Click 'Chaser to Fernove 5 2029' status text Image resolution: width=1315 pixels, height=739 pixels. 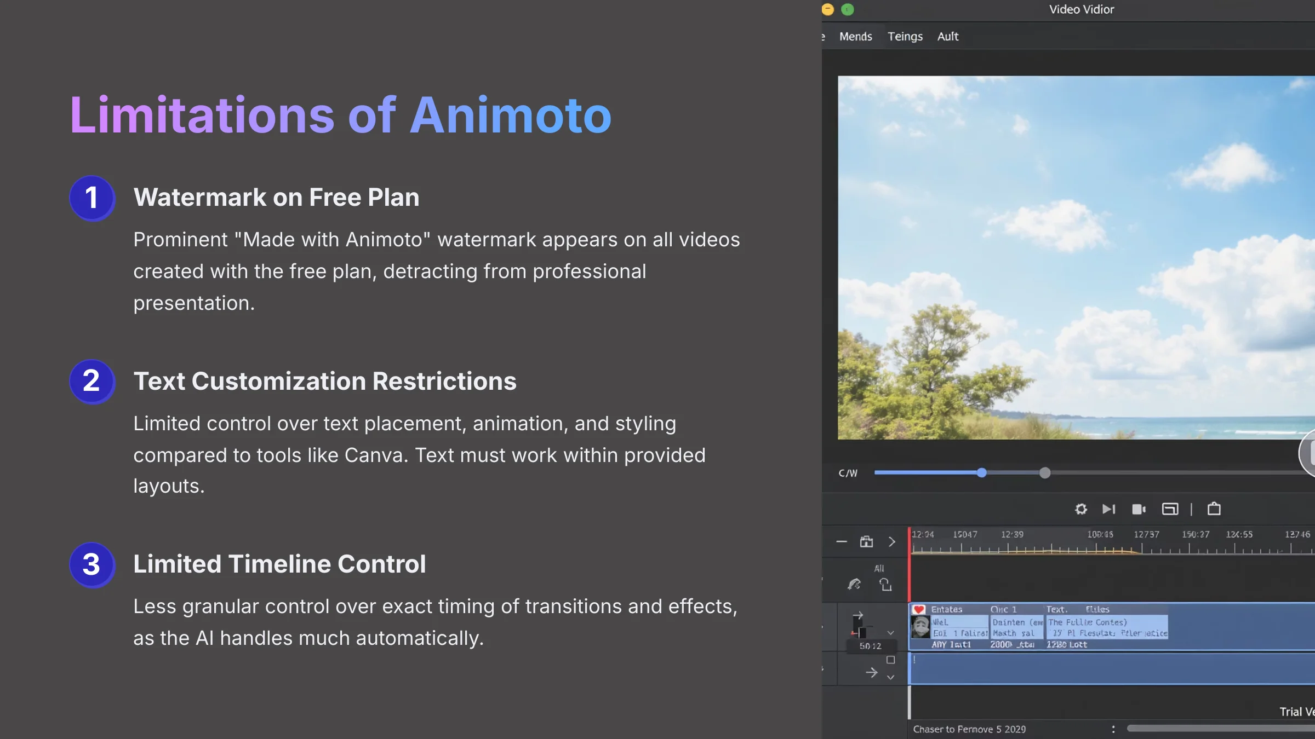(x=969, y=729)
